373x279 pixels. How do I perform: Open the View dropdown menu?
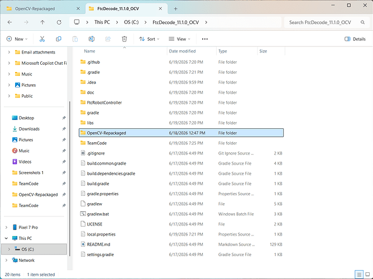click(179, 39)
